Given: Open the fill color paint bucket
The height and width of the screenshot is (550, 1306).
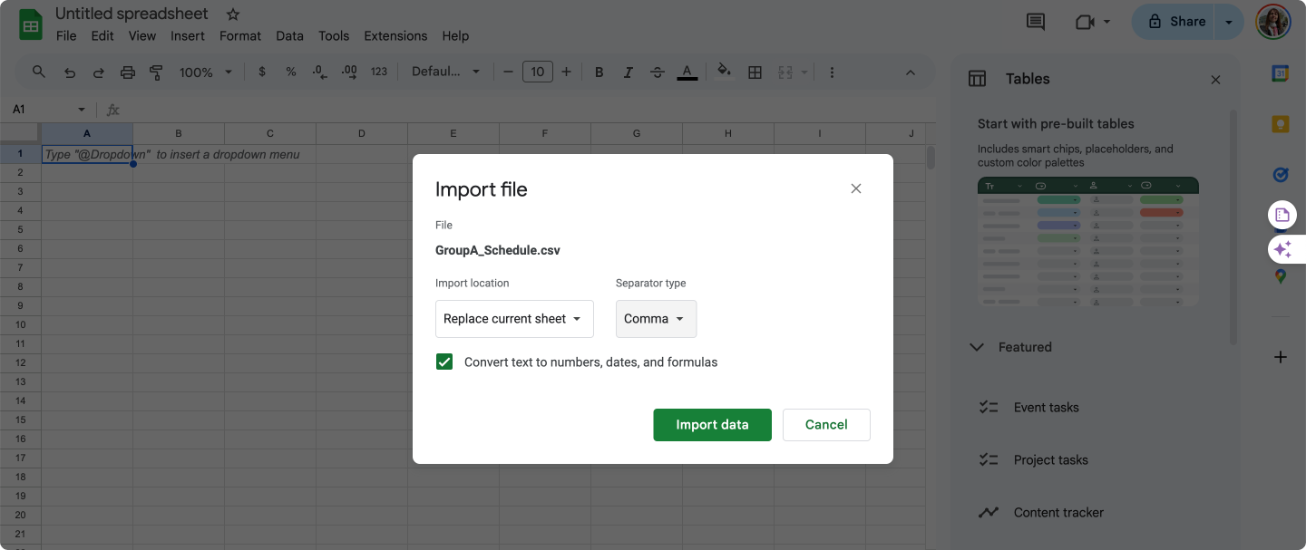Looking at the screenshot, I should [724, 71].
